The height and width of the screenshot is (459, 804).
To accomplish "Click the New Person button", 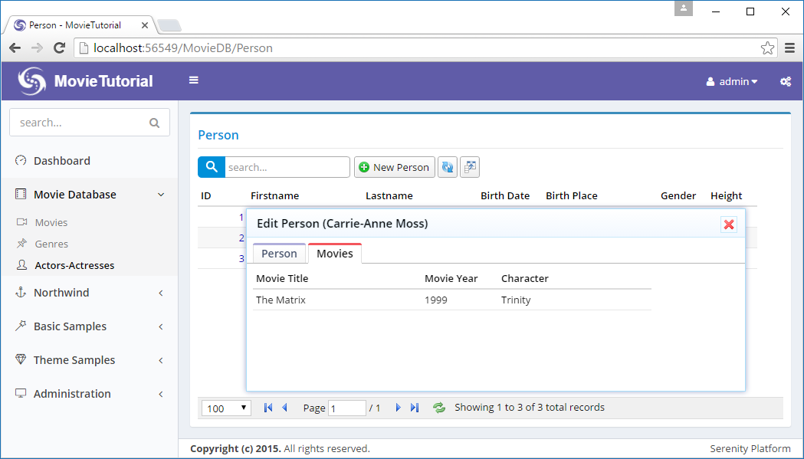I will coord(394,167).
